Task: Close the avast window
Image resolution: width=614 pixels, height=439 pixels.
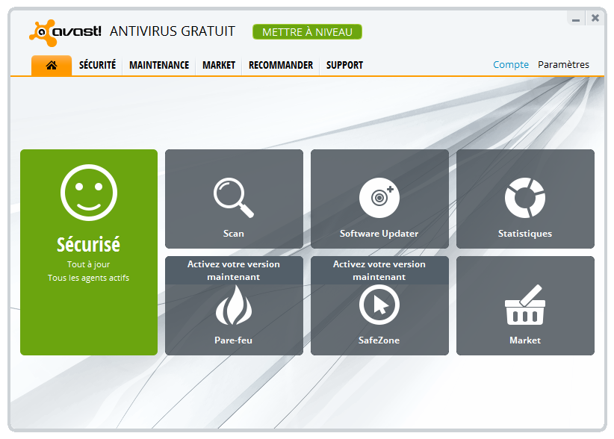Action: click(x=595, y=18)
